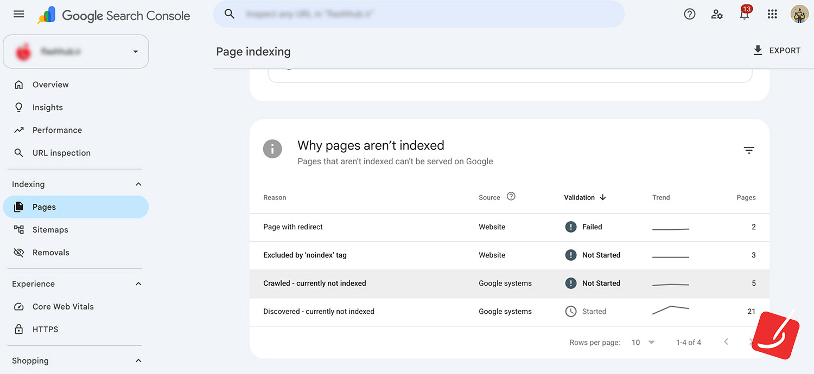Screen dimensions: 814x374
Task: Click trend sparkline for Discovered row
Action: 671,310
